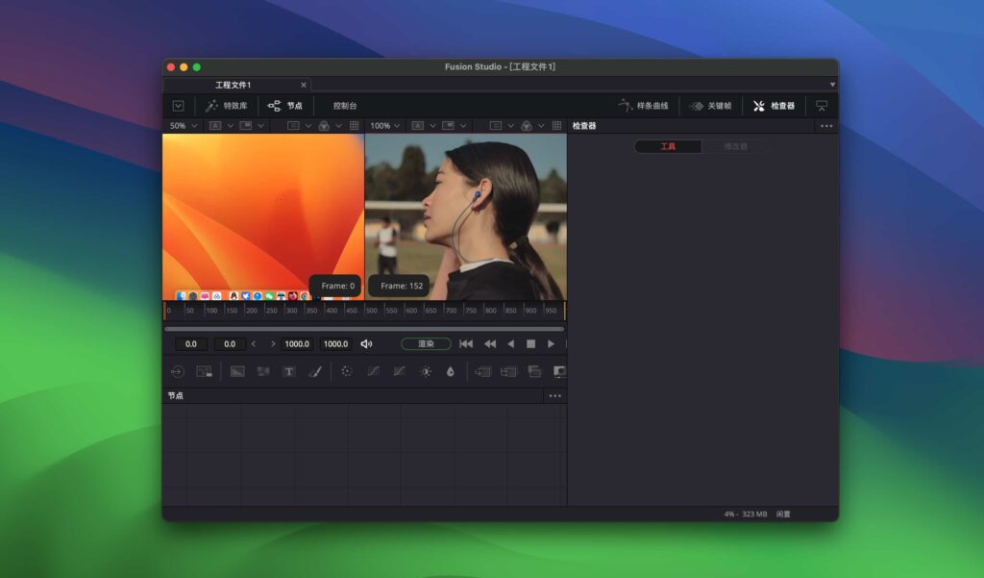Add a Background node from the toolbar
The height and width of the screenshot is (578, 984).
pos(237,372)
